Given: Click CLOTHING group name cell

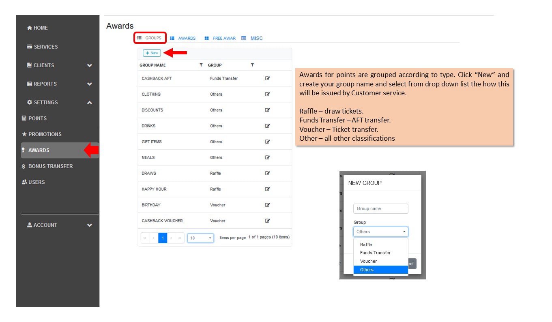Looking at the screenshot, I should 151,94.
